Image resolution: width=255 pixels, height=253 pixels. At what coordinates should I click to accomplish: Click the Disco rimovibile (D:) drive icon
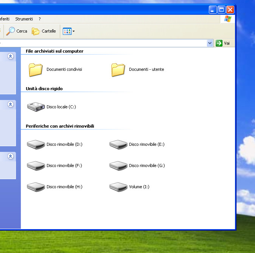point(36,144)
